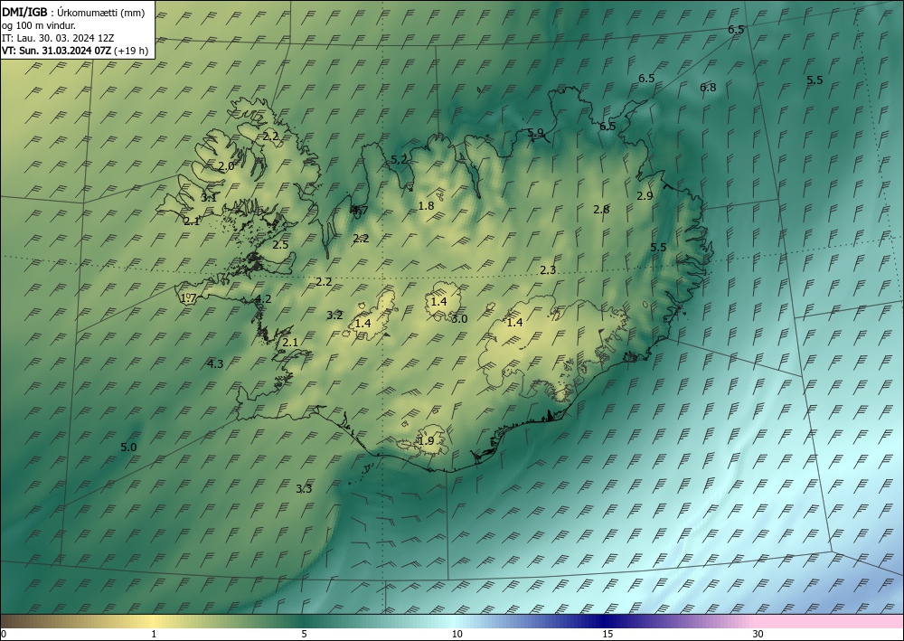This screenshot has width=904, height=641.
Task: Click the 'DMI/IGB : Úrkomumætti (mm)' legend title
Action: click(73, 13)
